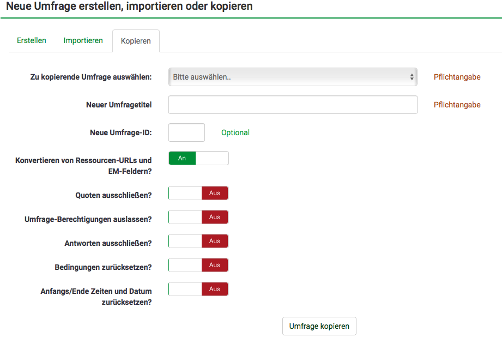502x343 pixels.
Task: Click 'Pflichtangabe' beside the survey title field
Action: tap(457, 105)
